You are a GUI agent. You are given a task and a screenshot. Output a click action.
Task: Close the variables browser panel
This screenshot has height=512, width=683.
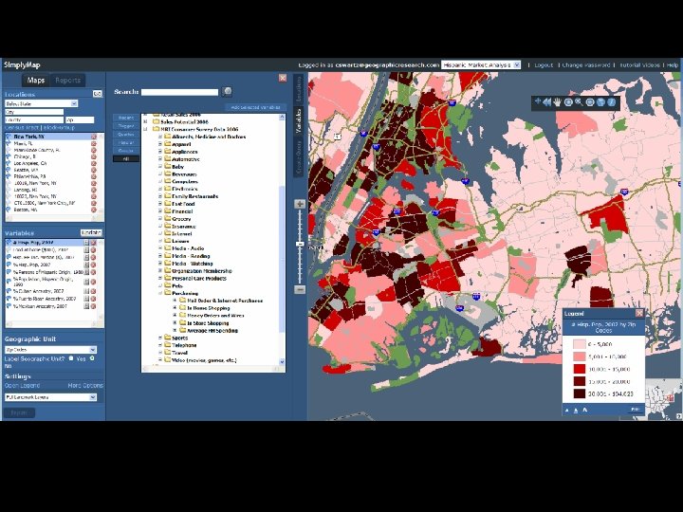(x=283, y=78)
